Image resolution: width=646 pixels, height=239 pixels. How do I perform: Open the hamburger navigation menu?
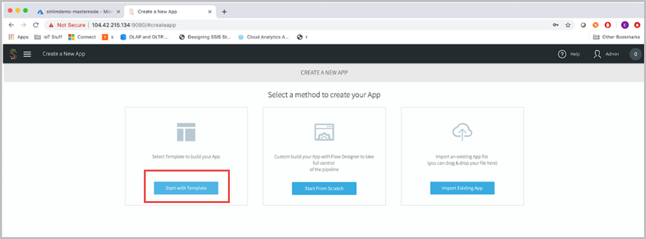tap(27, 54)
